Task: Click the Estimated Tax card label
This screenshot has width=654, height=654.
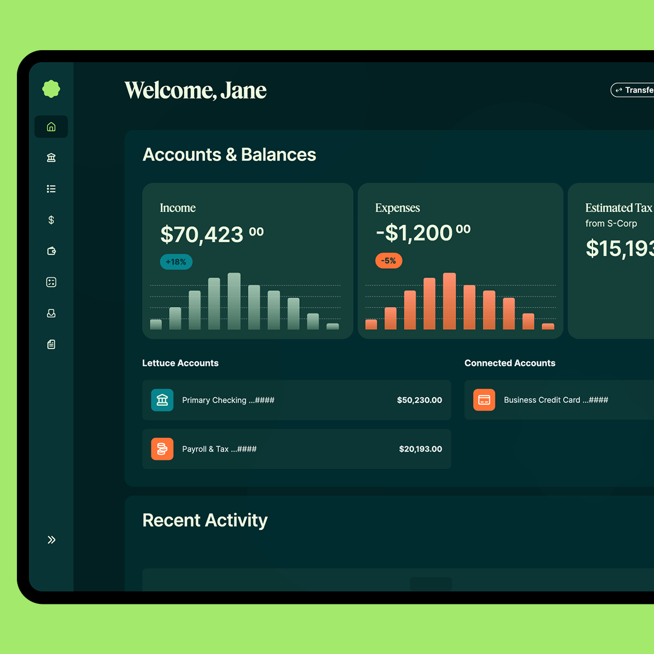Action: click(619, 208)
